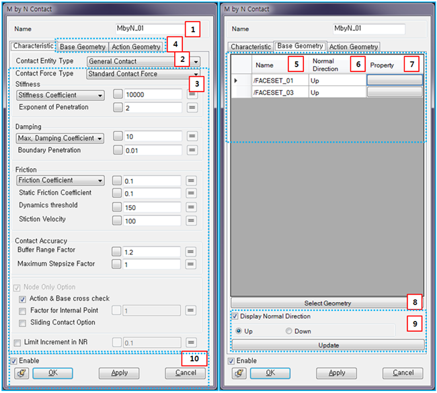Select the Base Geometry tab in right dialog
The width and height of the screenshot is (437, 393).
click(x=300, y=46)
